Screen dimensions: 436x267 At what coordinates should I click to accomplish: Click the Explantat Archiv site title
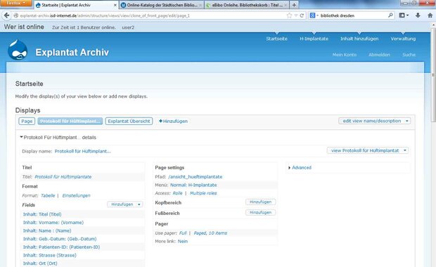click(72, 52)
